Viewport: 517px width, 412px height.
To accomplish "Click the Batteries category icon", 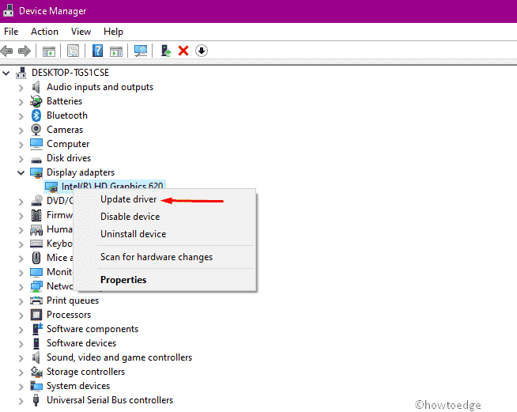I will tap(36, 101).
